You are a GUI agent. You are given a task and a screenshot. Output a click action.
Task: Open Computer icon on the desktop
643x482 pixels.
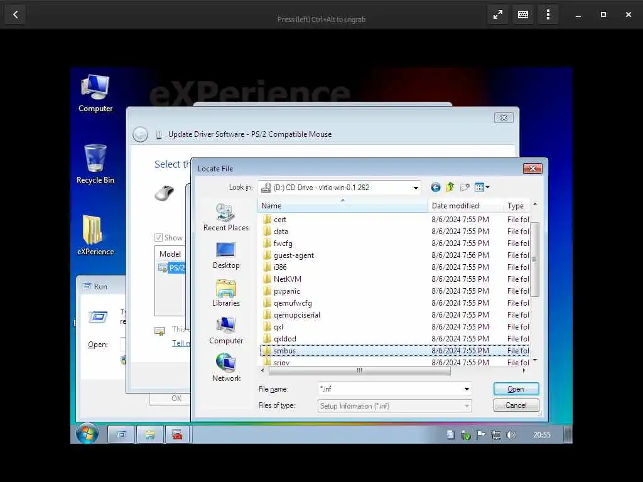[95, 94]
